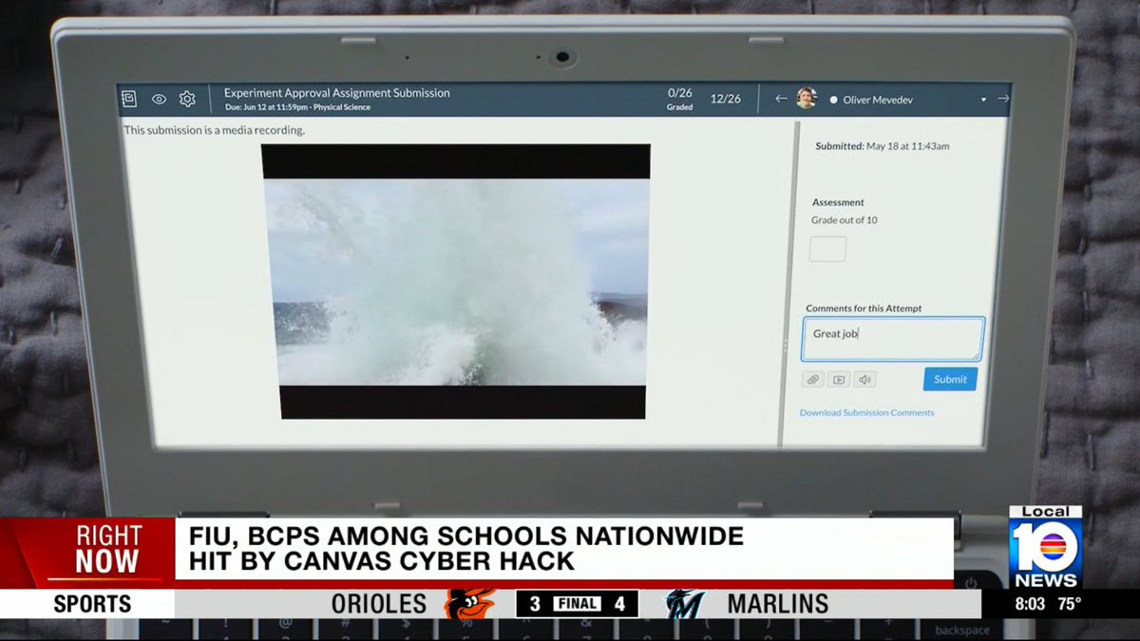The width and height of the screenshot is (1140, 641).
Task: Click the "0/26 Graded" counter
Action: 680,99
